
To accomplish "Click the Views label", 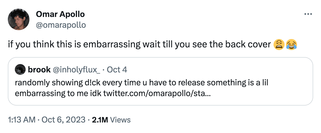I will [120, 120].
